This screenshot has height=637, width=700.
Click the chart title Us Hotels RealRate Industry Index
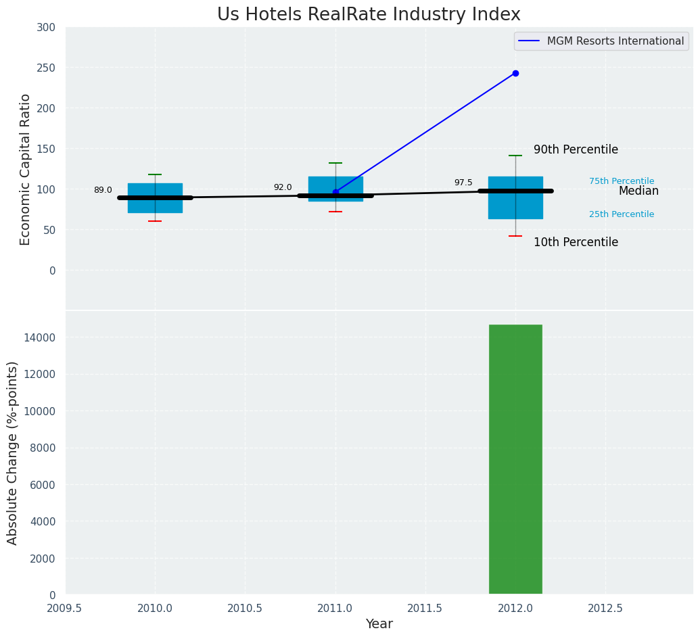[369, 15]
